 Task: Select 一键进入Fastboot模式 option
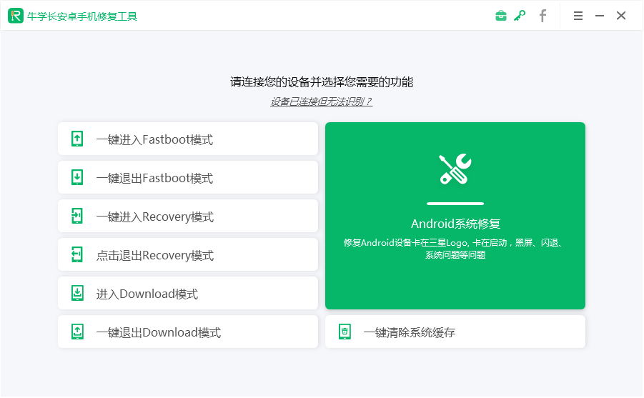pos(188,139)
